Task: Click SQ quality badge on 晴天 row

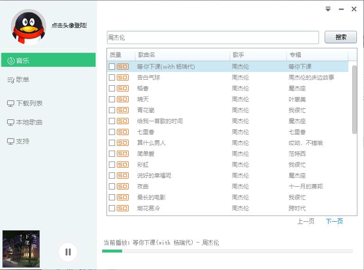Action: (x=123, y=99)
